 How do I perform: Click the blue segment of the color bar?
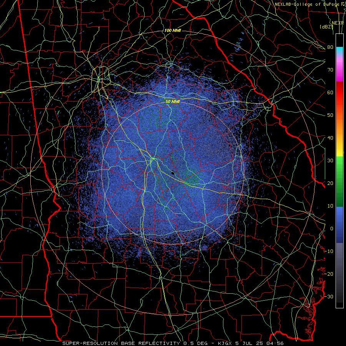pos(339,225)
